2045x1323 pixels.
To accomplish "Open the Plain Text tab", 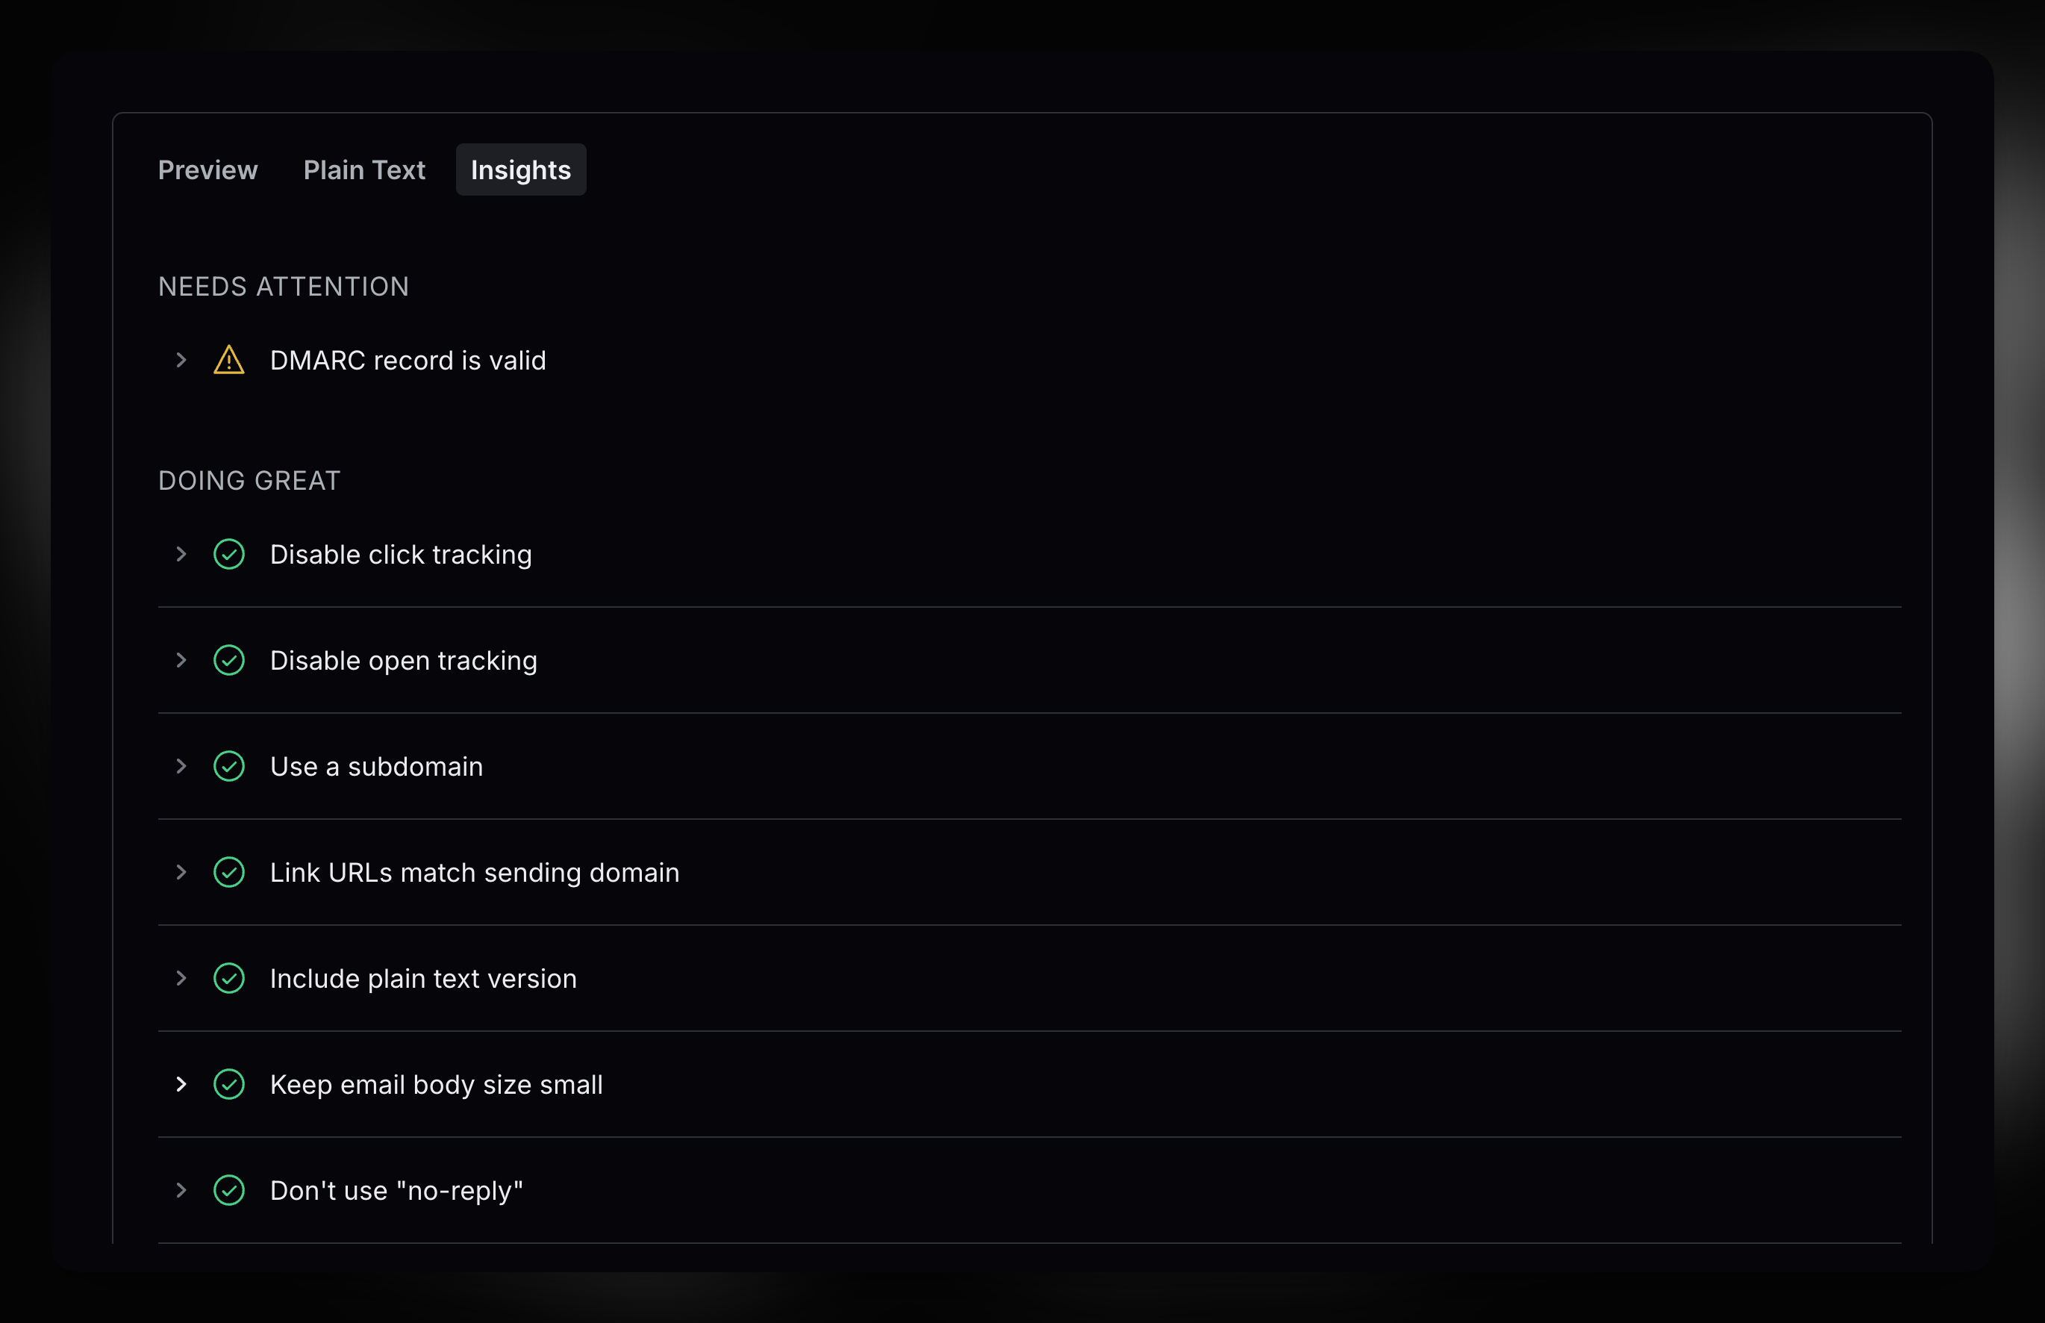I will (x=364, y=170).
